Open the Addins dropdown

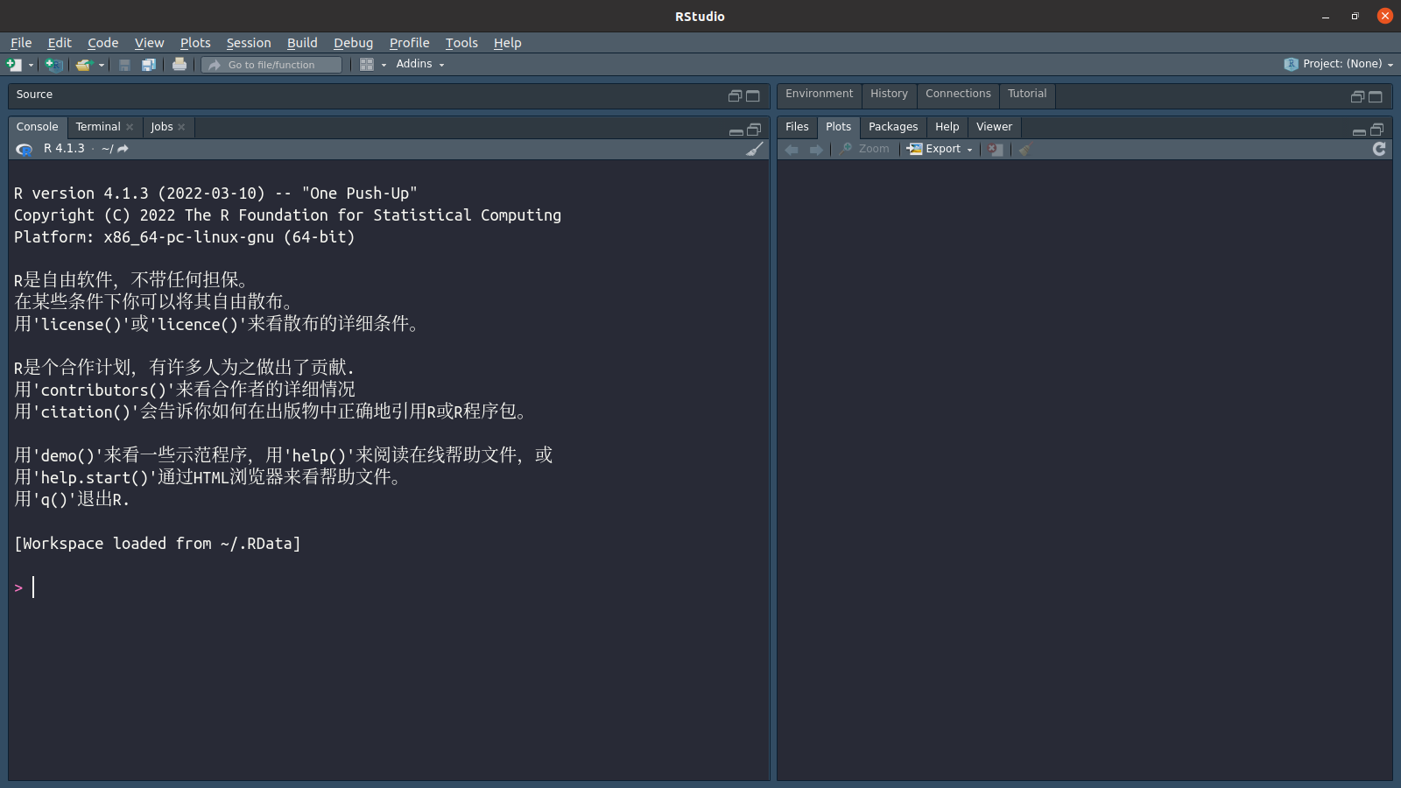(x=420, y=64)
